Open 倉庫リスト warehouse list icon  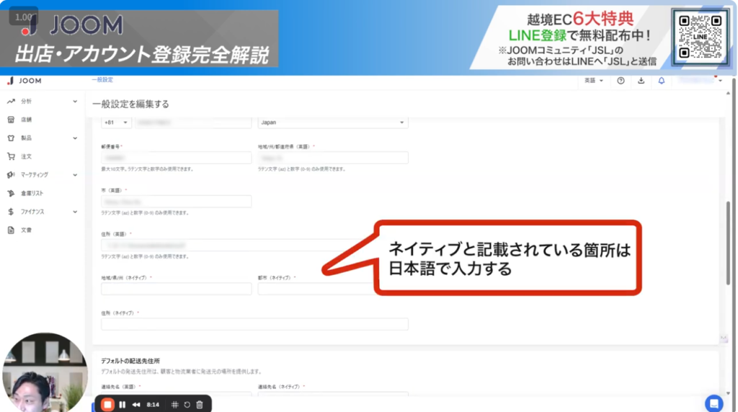tap(11, 193)
